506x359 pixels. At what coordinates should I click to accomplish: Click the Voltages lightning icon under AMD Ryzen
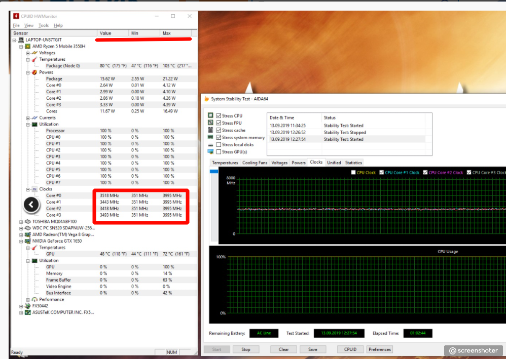click(34, 53)
